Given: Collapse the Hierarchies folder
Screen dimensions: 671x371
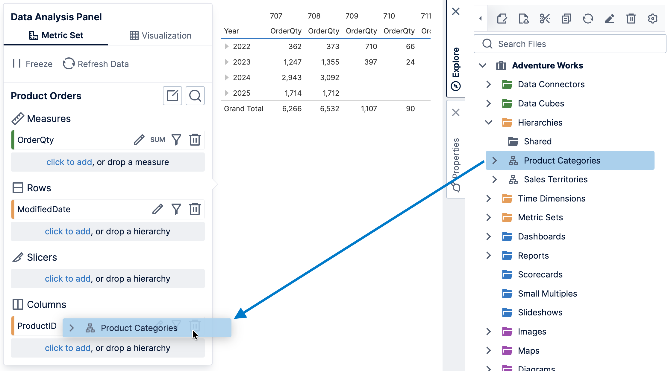Looking at the screenshot, I should [x=489, y=122].
